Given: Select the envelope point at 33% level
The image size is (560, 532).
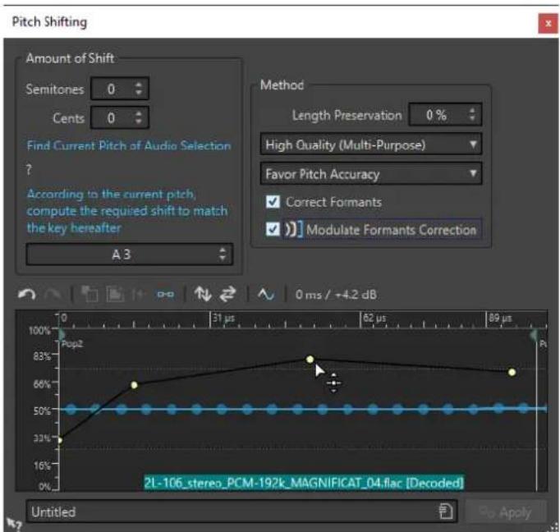Looking at the screenshot, I should [x=60, y=440].
